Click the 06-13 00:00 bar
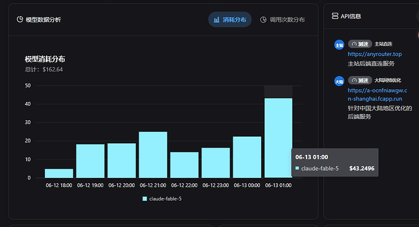This screenshot has height=227, width=419. (x=247, y=157)
